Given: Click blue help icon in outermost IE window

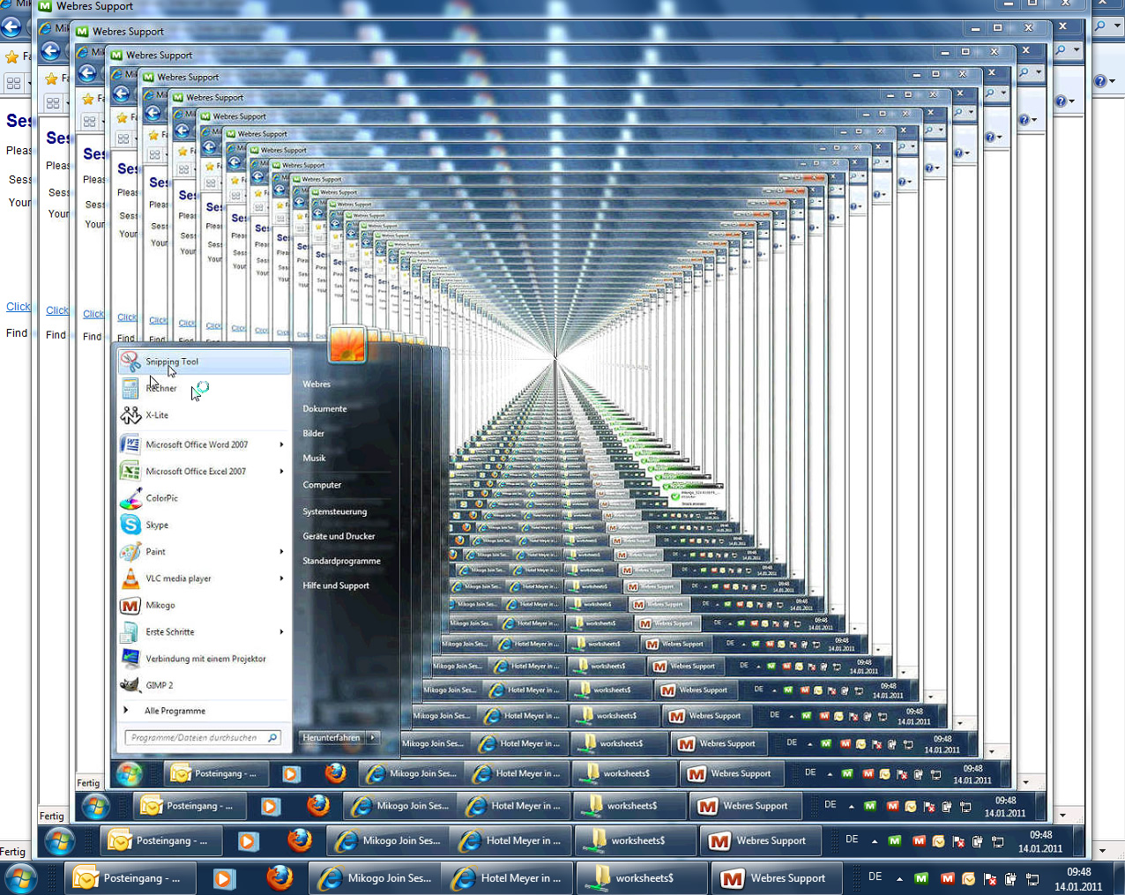Looking at the screenshot, I should (x=1099, y=81).
